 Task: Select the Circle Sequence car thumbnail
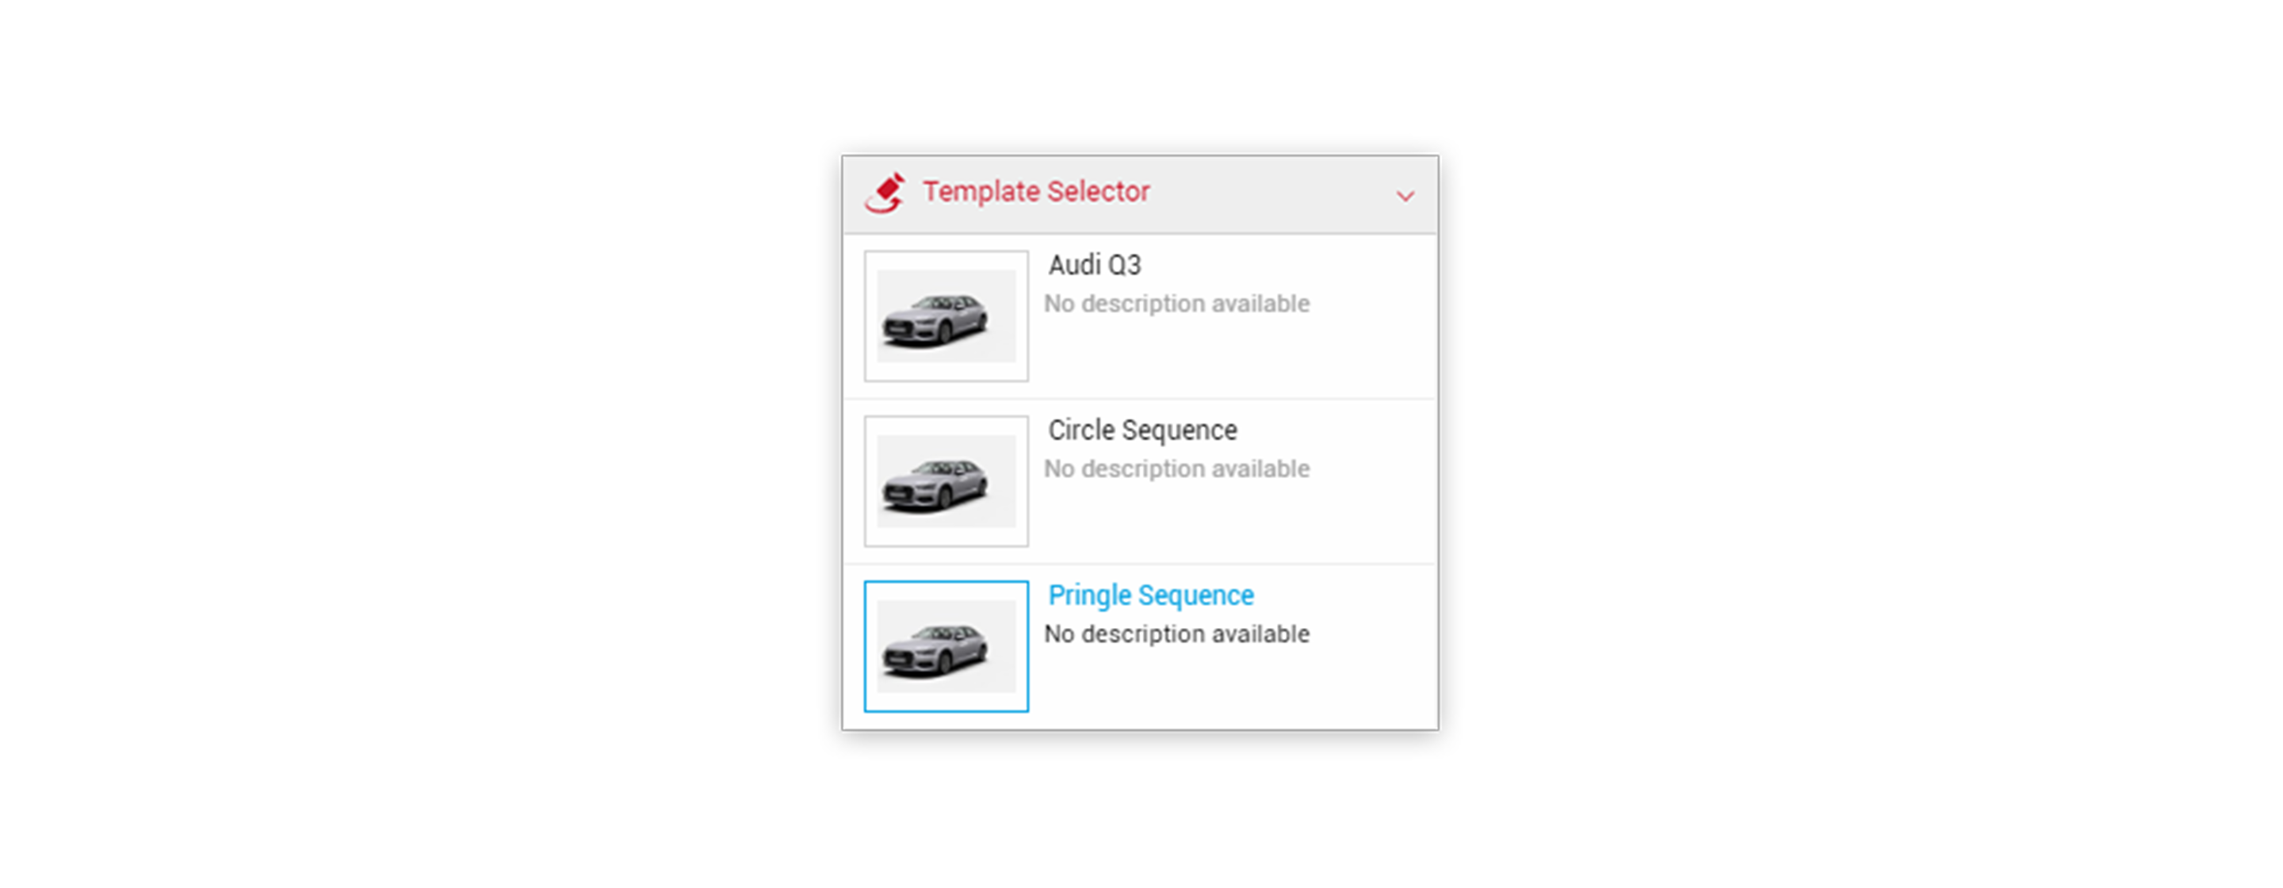946,481
